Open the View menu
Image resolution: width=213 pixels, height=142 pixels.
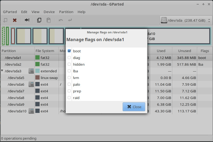pyautogui.click(x=35, y=12)
